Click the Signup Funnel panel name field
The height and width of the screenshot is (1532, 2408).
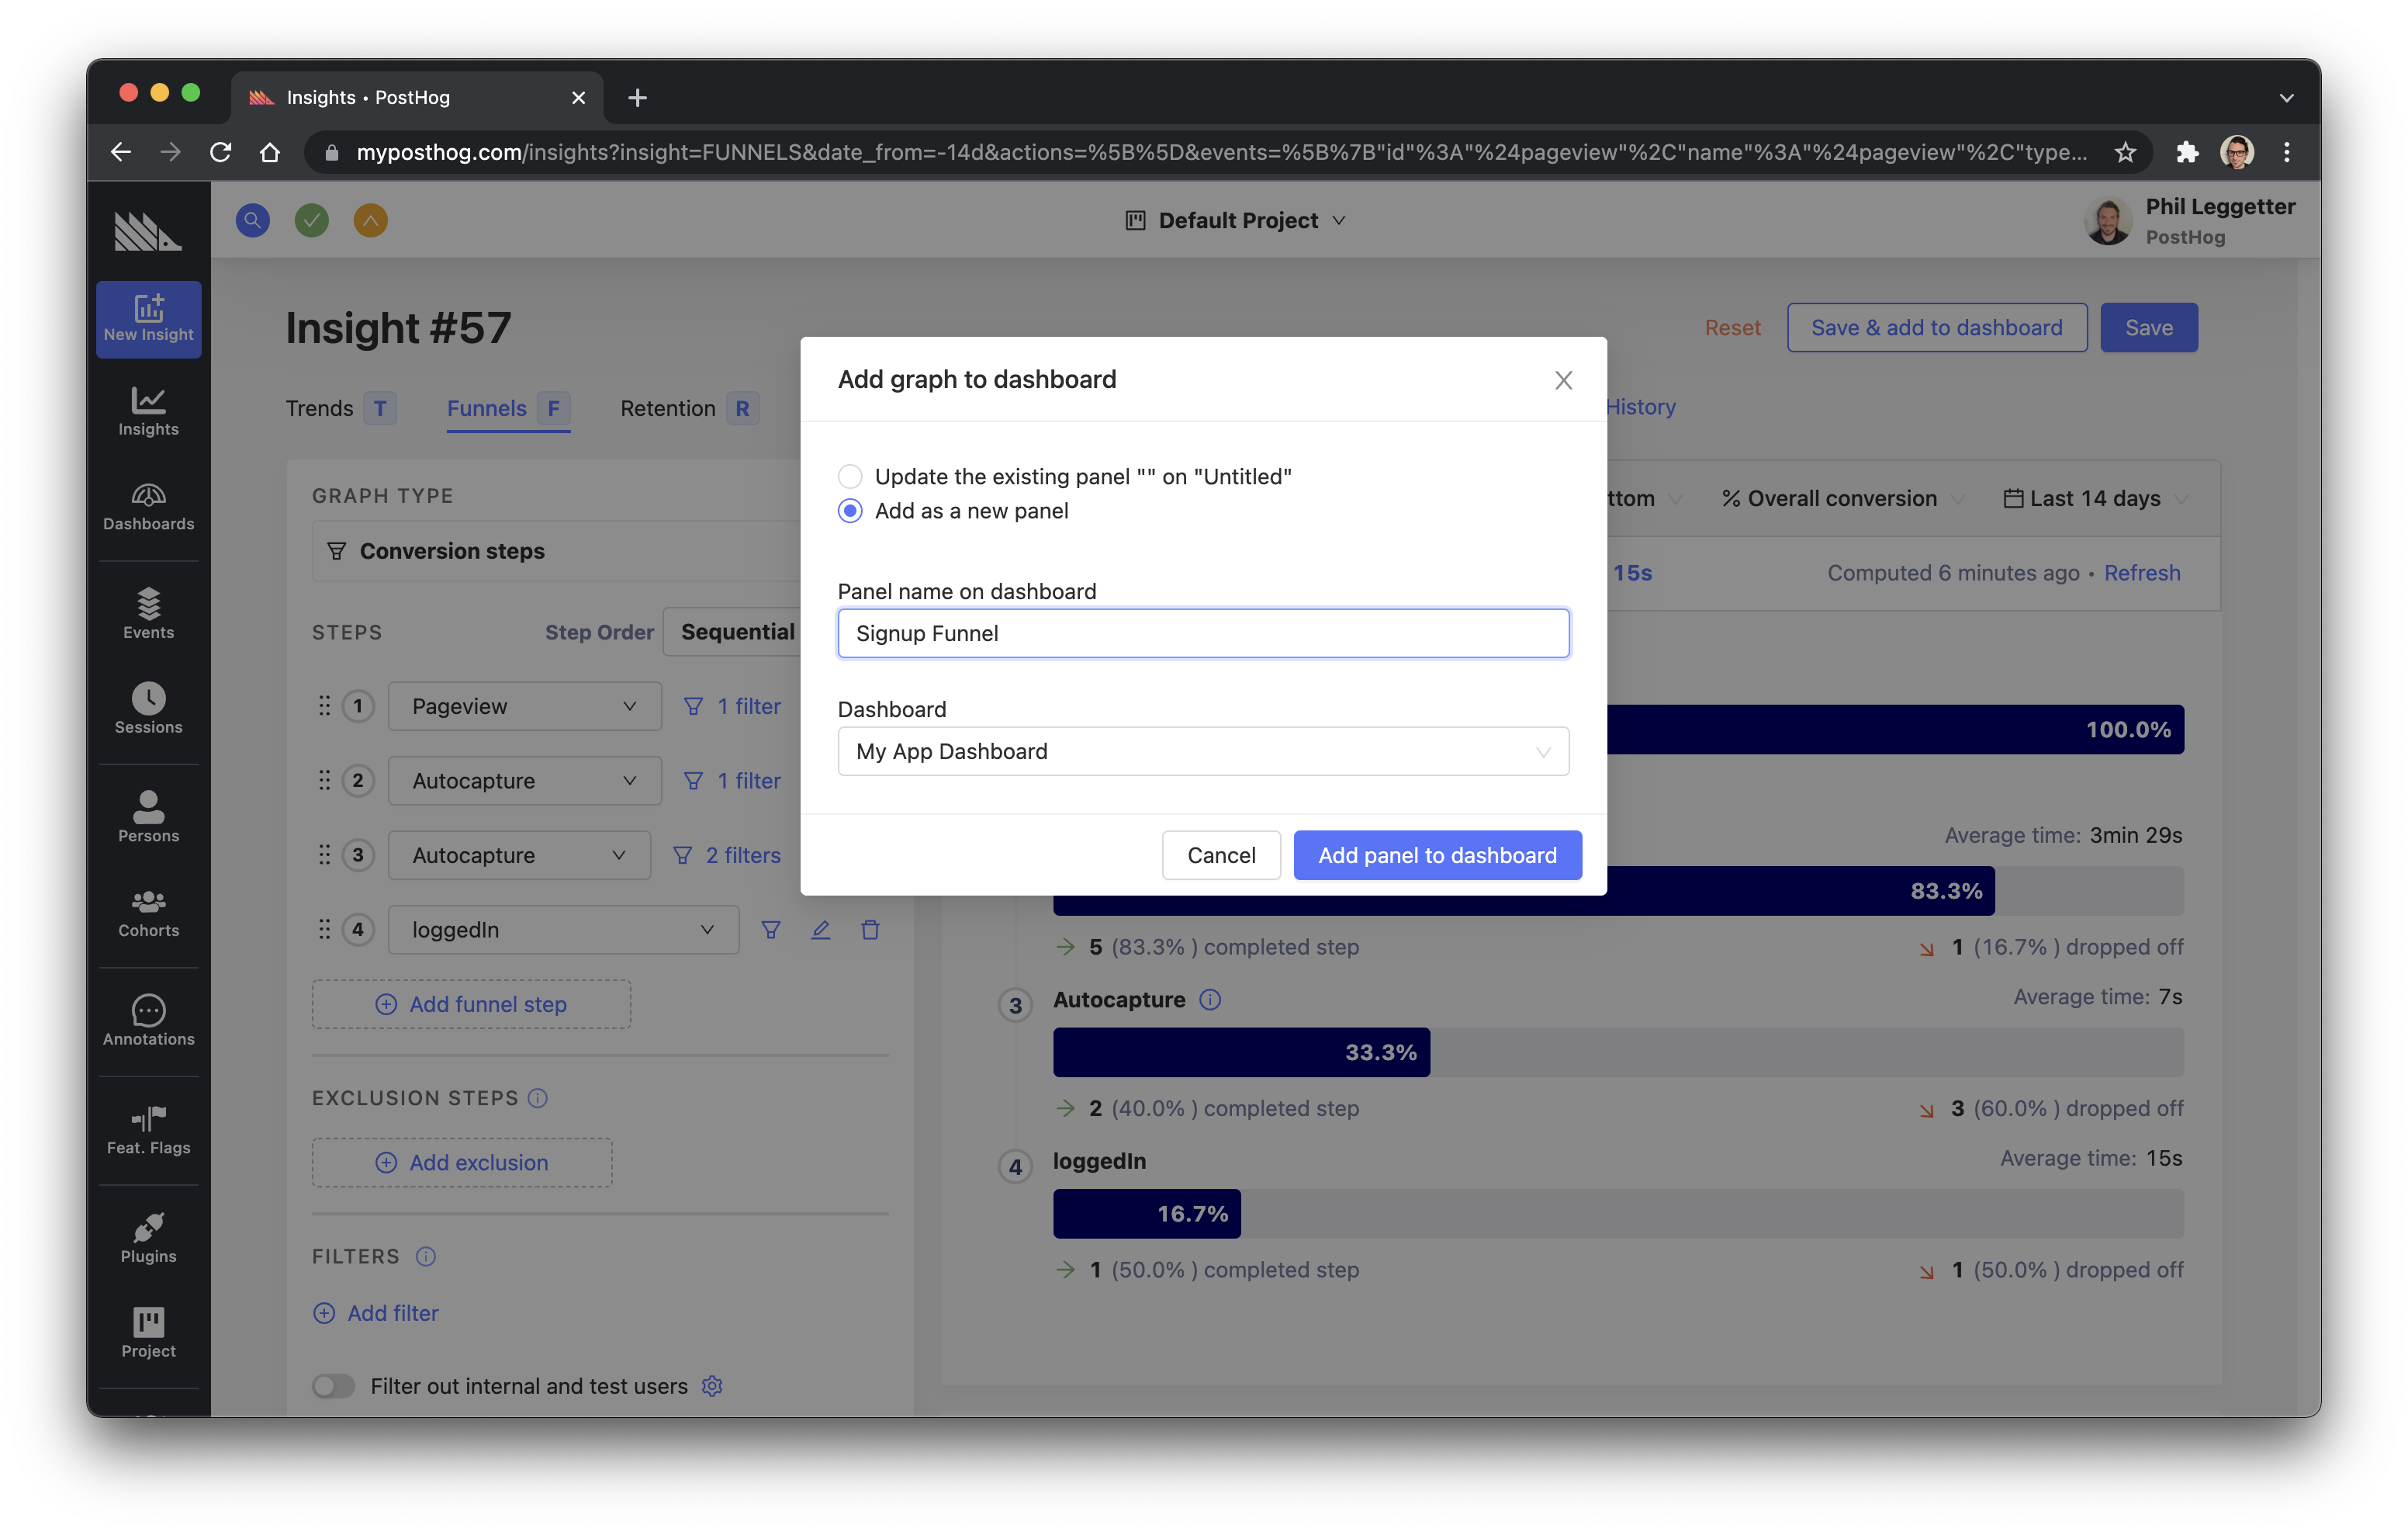click(x=1203, y=633)
